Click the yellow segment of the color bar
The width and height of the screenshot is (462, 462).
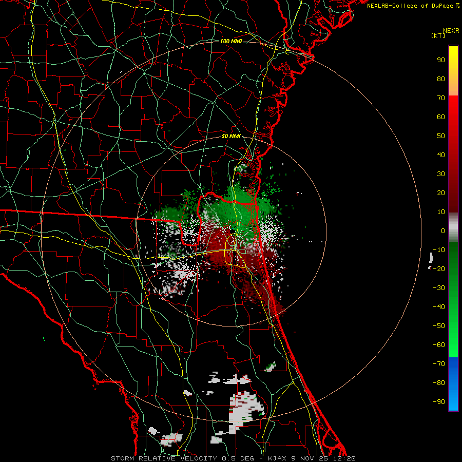pos(453,71)
